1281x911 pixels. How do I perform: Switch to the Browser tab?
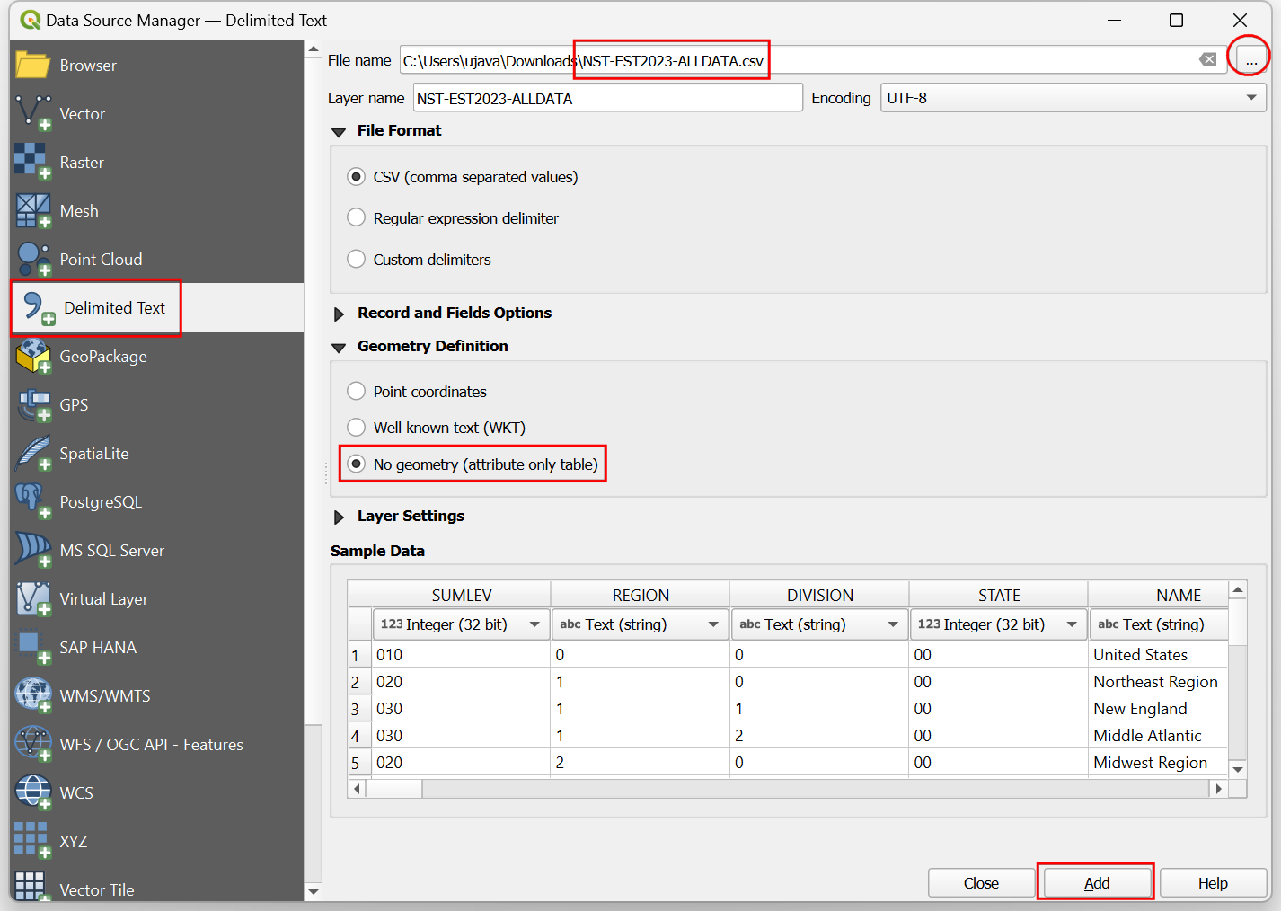(88, 66)
